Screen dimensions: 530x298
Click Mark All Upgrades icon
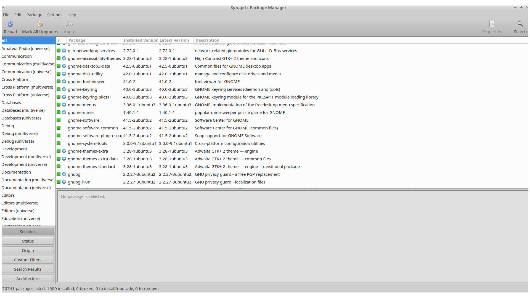40,24
